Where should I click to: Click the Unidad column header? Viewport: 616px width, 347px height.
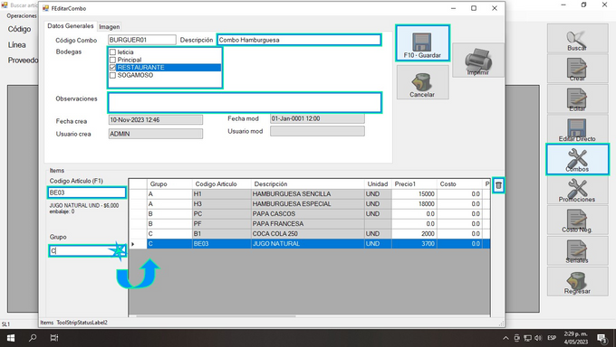point(378,183)
